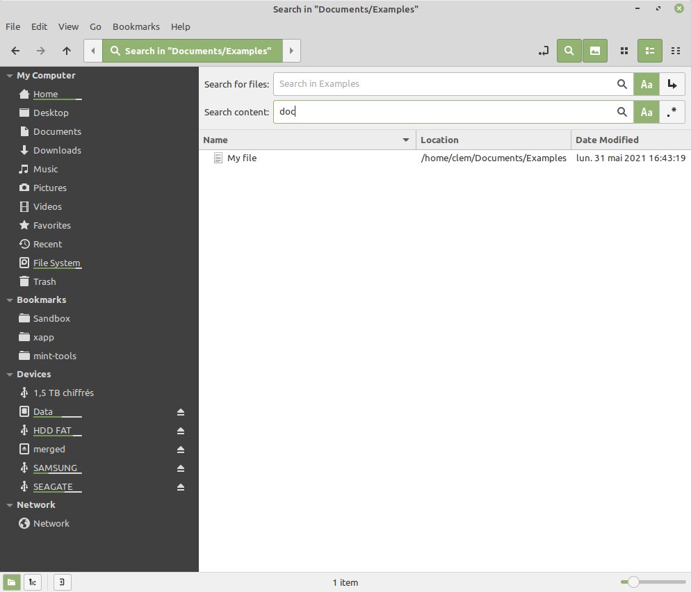Toggle the search button in toolbar
This screenshot has height=592, width=691.
(569, 51)
